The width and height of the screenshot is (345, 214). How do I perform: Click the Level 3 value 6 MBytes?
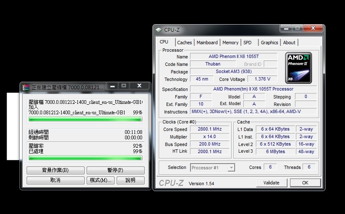(275, 151)
